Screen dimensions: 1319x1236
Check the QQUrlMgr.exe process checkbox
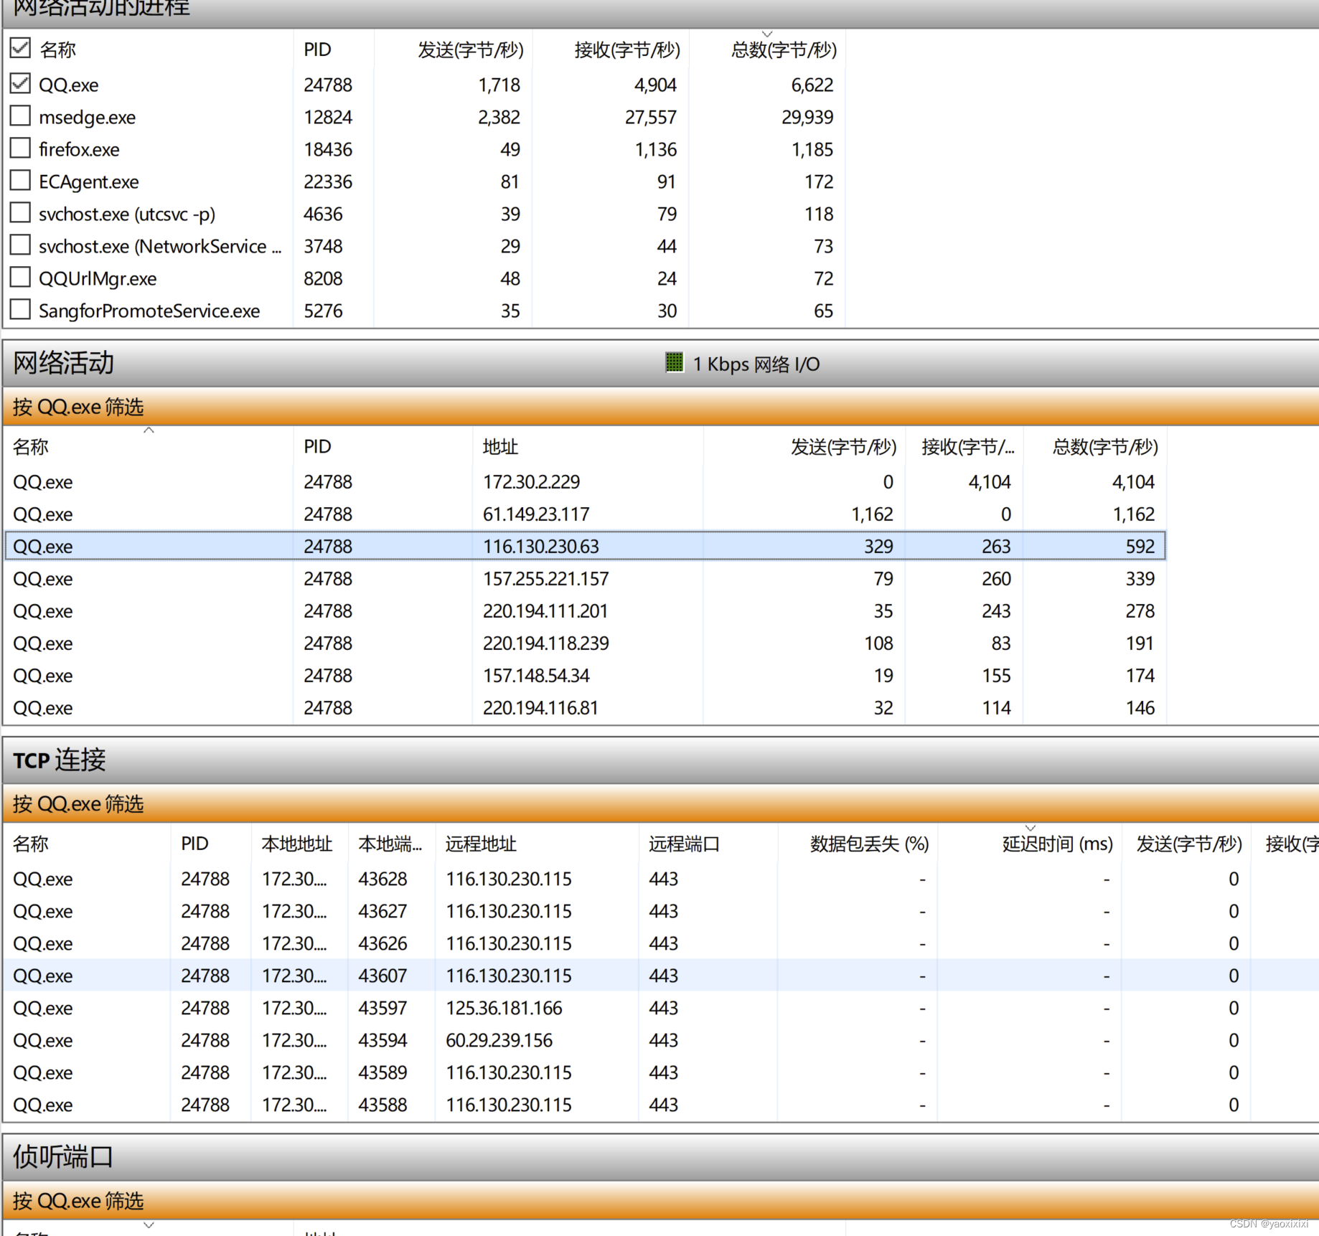20,277
